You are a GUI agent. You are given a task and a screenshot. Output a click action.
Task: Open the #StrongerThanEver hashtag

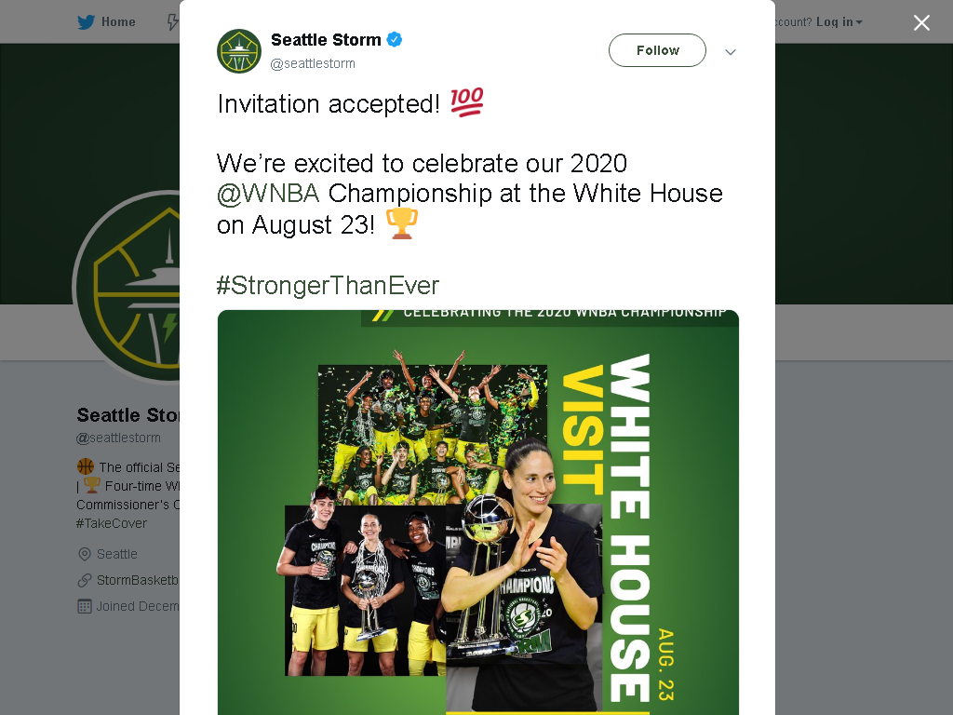(328, 285)
